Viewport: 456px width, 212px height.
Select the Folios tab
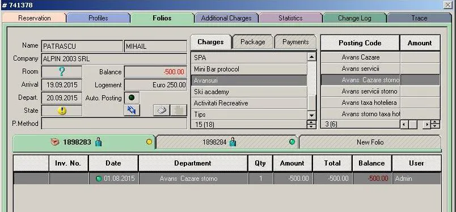[x=162, y=18]
